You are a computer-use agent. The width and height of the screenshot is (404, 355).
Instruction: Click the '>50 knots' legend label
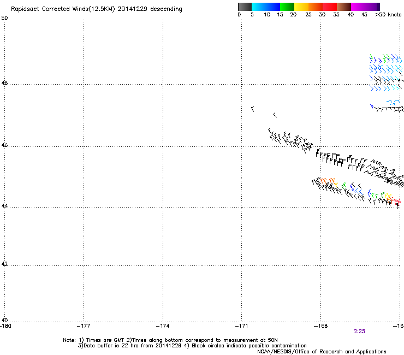pyautogui.click(x=388, y=15)
